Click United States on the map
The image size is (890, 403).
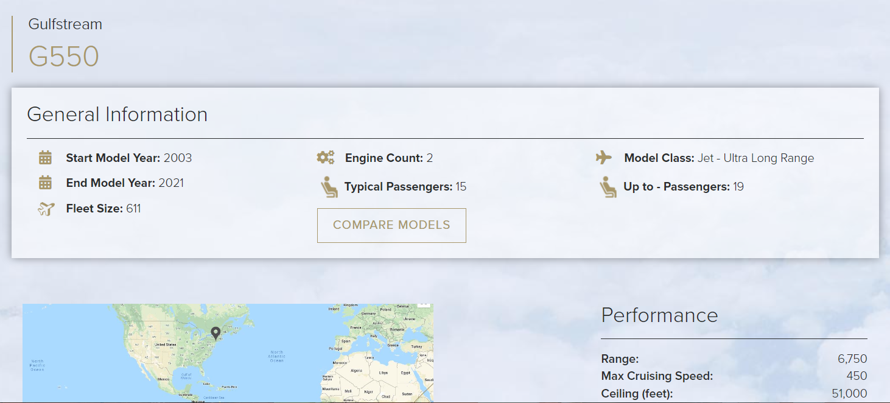click(x=165, y=345)
